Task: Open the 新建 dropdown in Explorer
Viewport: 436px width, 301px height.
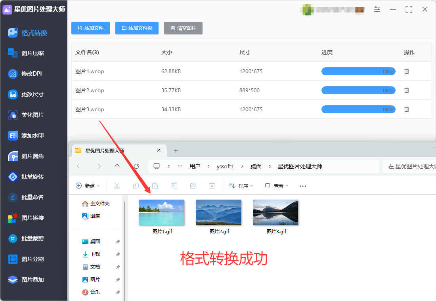Action: (x=88, y=186)
